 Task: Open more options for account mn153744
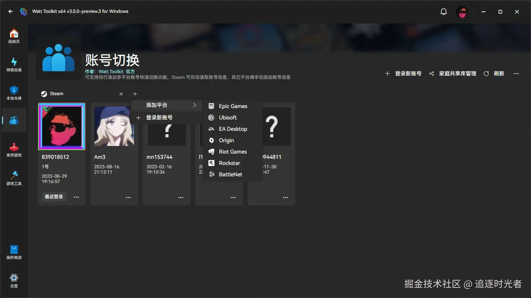pyautogui.click(x=181, y=197)
